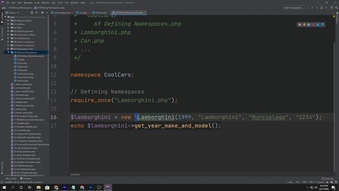Screen dimensions: 339x191
Task: Open in Safari browser icon in editor
Action: (308, 24)
